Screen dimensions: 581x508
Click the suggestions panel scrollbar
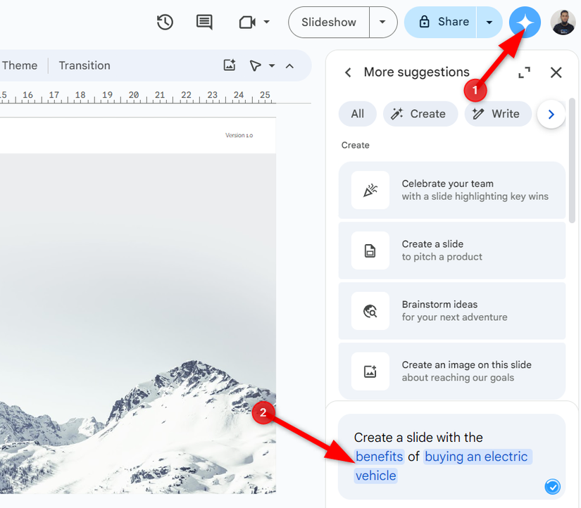tap(572, 160)
